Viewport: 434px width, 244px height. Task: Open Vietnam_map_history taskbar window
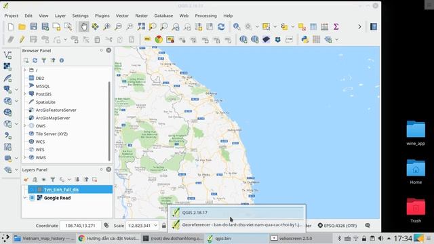point(43,238)
